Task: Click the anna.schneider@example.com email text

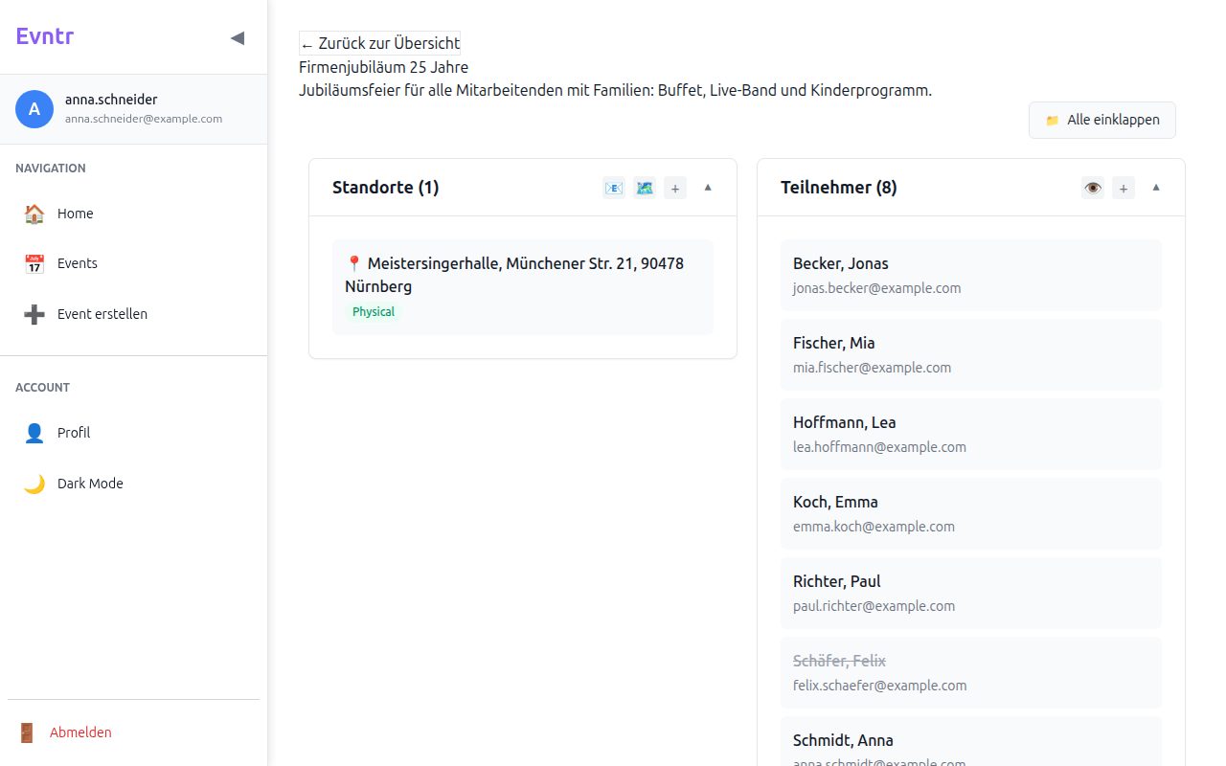Action: (144, 119)
